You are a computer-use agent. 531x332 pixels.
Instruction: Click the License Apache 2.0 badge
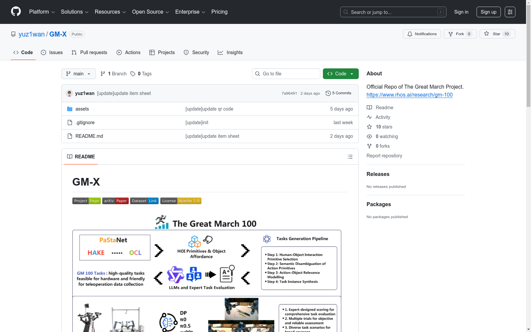[x=181, y=201]
